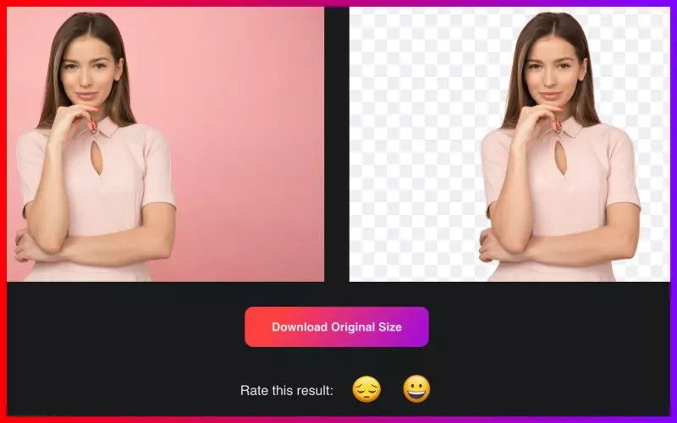Select the 'Rate this result:' label
The height and width of the screenshot is (423, 677).
[287, 391]
